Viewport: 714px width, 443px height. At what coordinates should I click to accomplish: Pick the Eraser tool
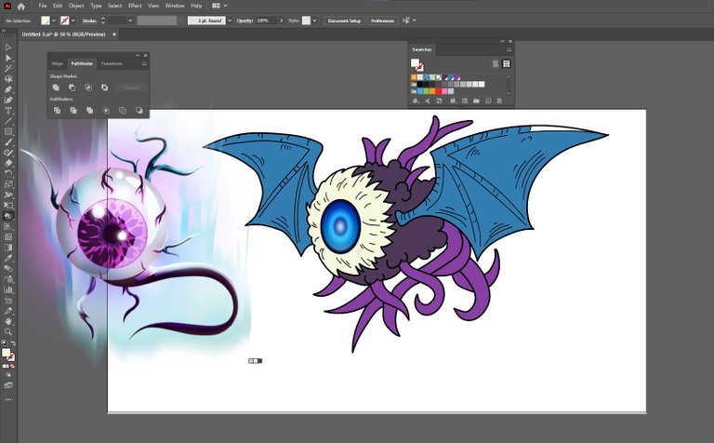[8, 163]
